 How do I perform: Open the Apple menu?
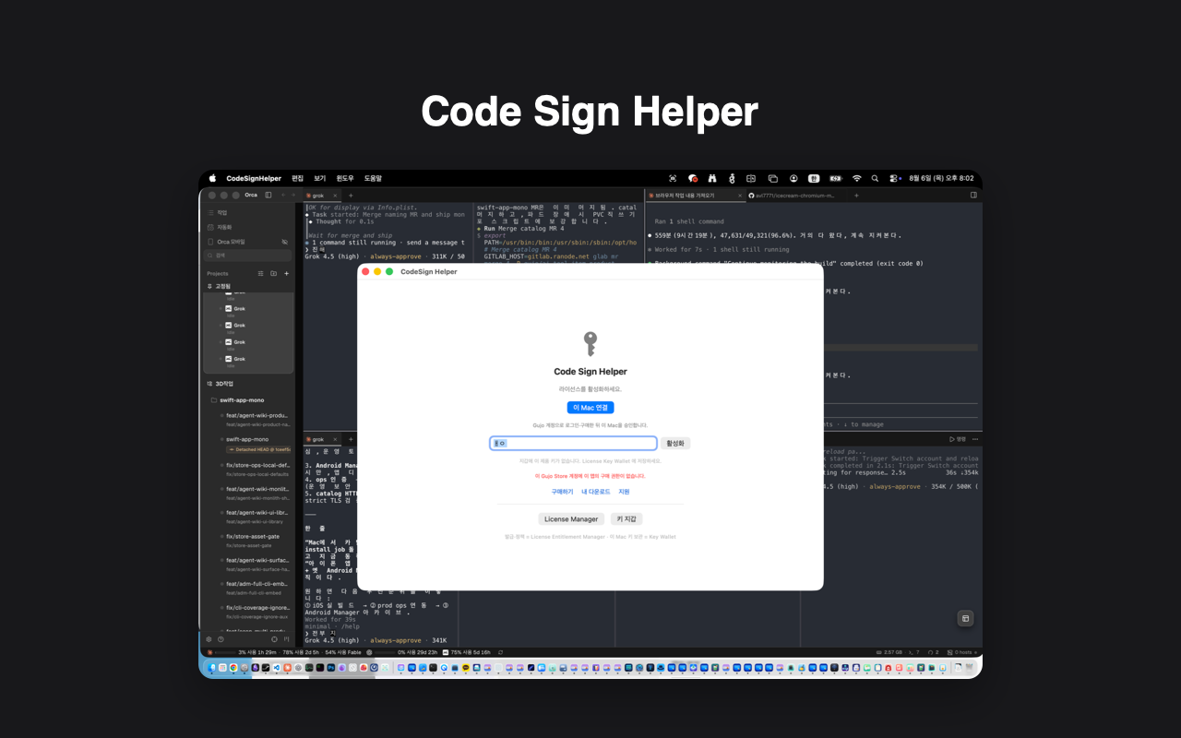tap(212, 178)
